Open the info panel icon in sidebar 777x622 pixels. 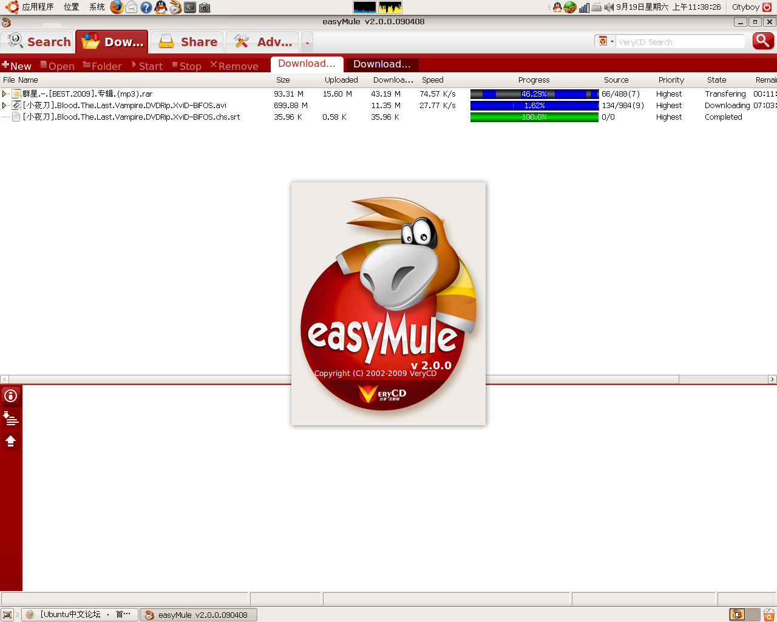coord(11,396)
